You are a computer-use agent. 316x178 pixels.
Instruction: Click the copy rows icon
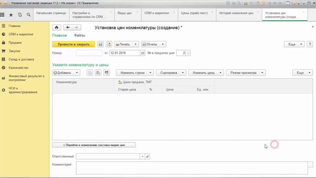[90, 73]
